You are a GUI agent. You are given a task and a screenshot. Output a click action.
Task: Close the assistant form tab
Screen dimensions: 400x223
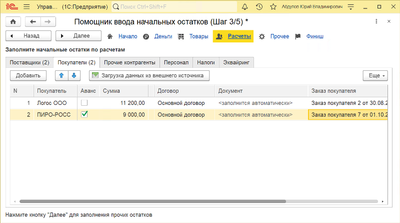point(389,21)
